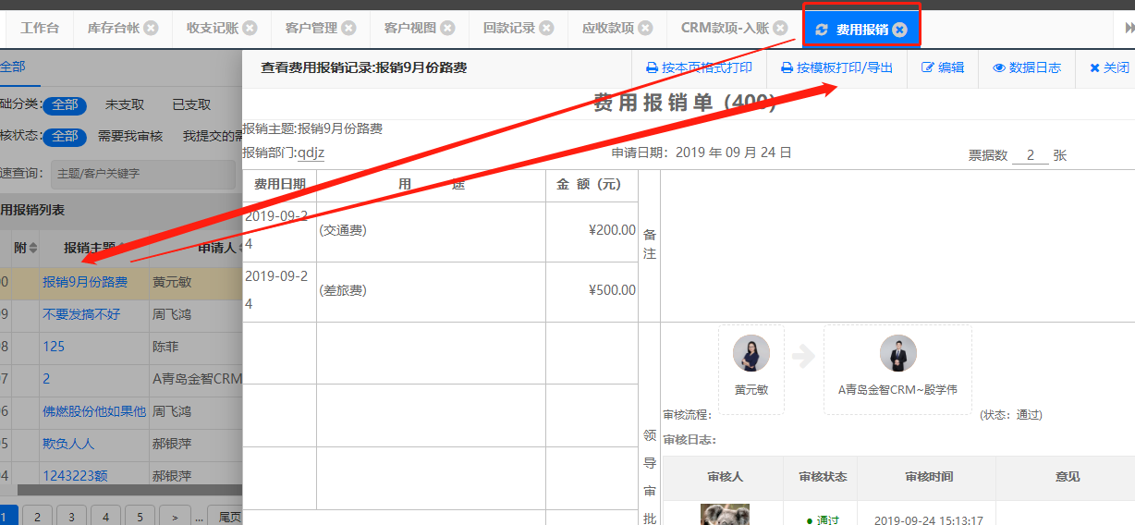The height and width of the screenshot is (525, 1135).
Task: Switch to the 客户视图 tab
Action: point(410,28)
